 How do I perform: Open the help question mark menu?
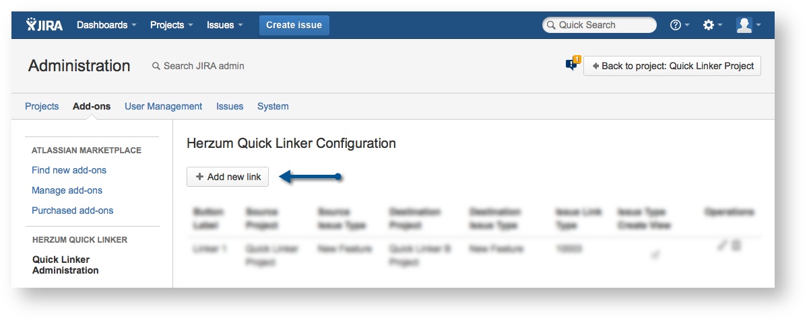pos(676,25)
